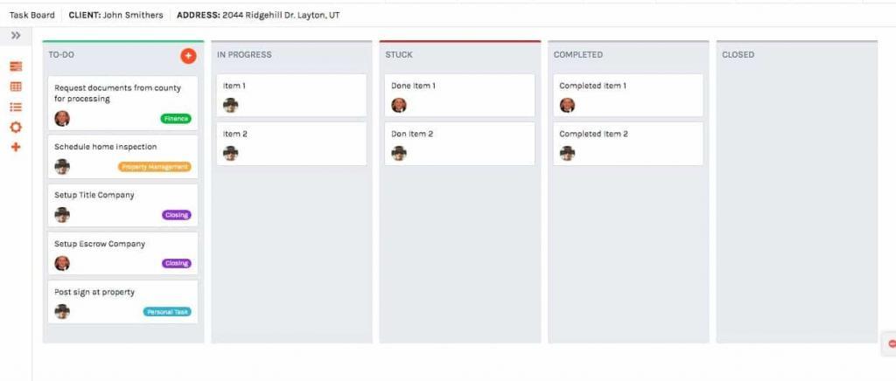Add a new task to the TO-DO column
The image size is (896, 381).
click(188, 56)
